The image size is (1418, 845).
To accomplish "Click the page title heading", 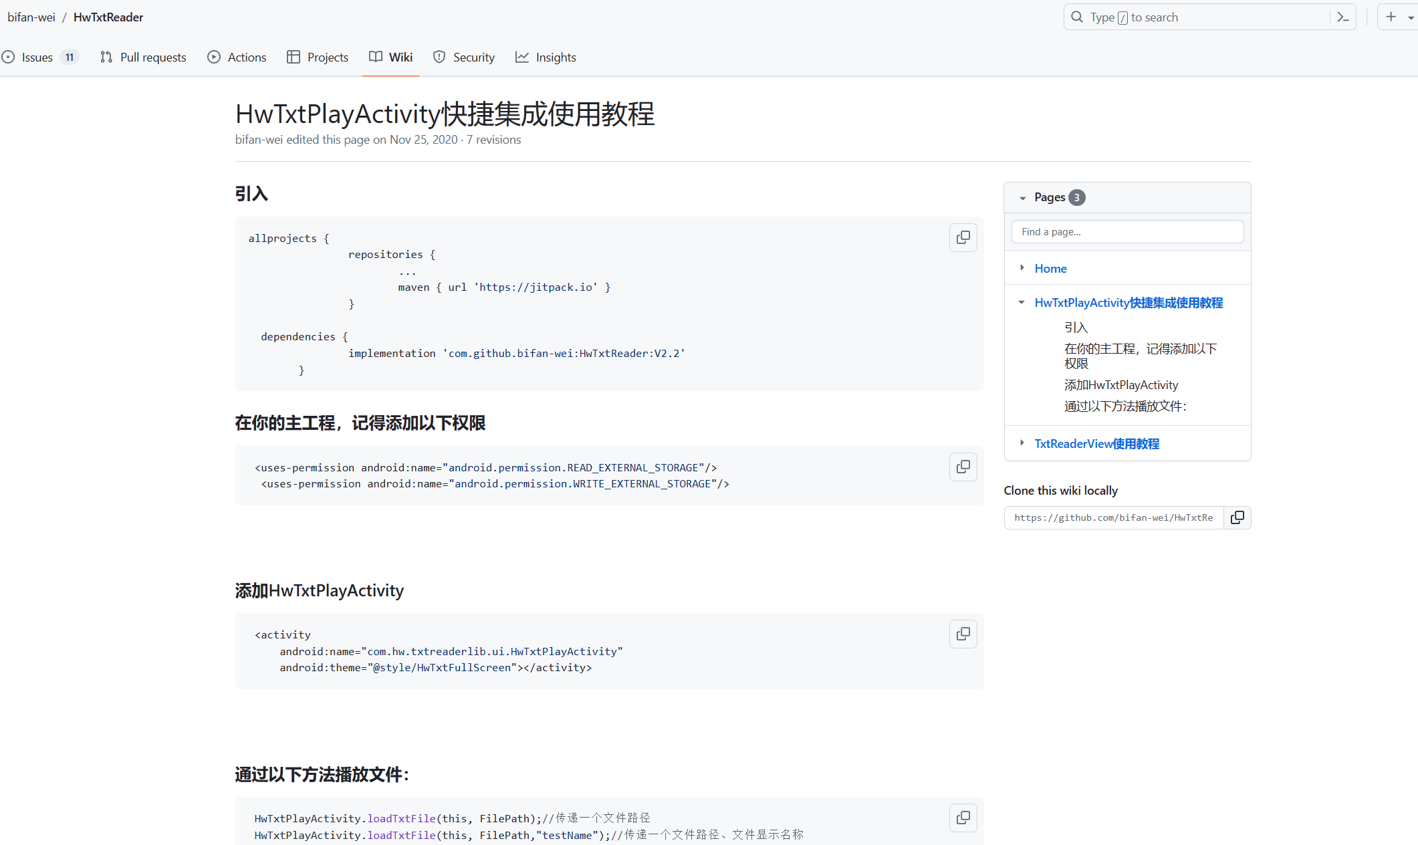I will click(x=445, y=114).
